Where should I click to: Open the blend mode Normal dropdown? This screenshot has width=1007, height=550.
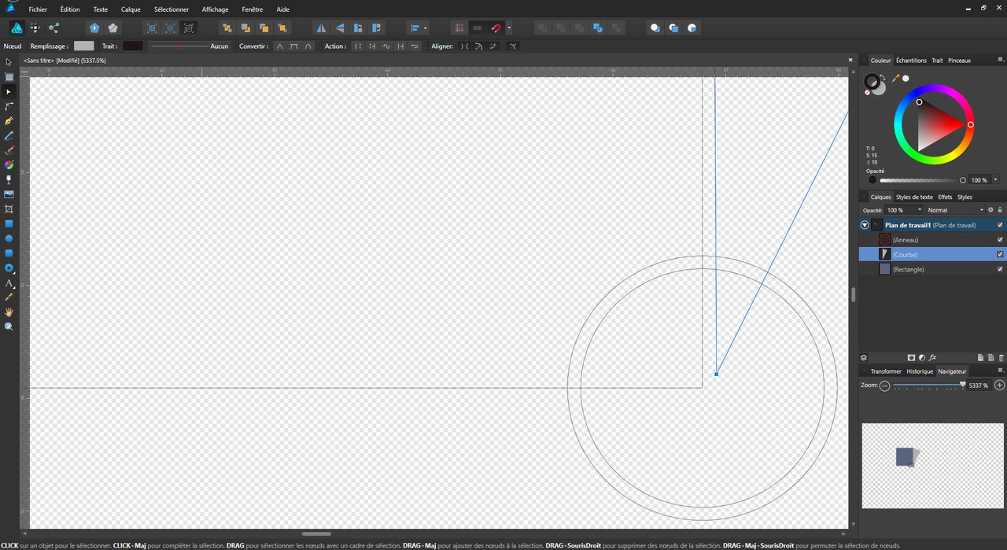pos(955,210)
